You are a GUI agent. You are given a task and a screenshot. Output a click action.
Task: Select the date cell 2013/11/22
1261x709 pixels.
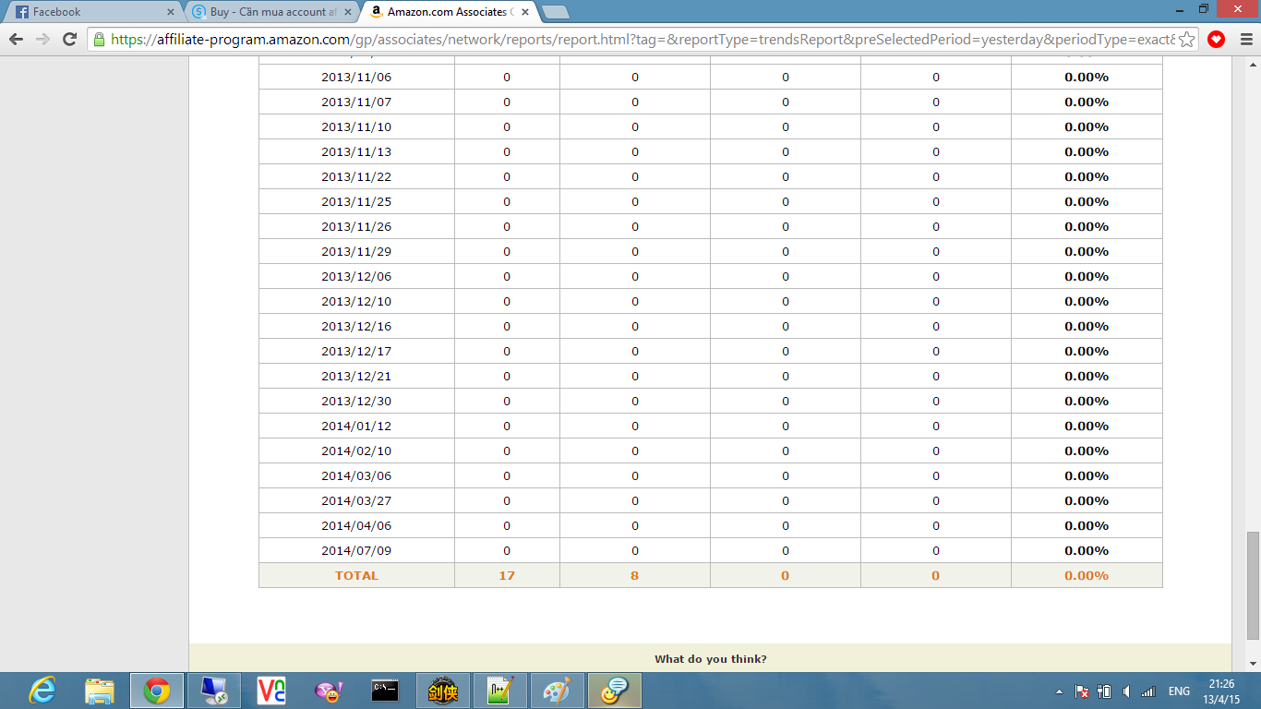[x=356, y=176]
